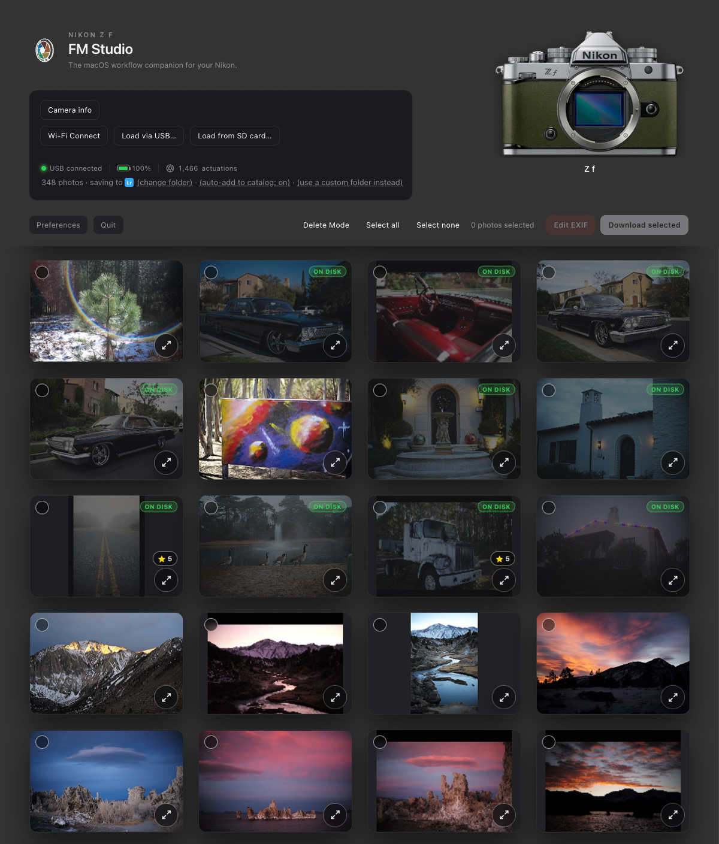Click the green USB connected indicator

pyautogui.click(x=44, y=168)
